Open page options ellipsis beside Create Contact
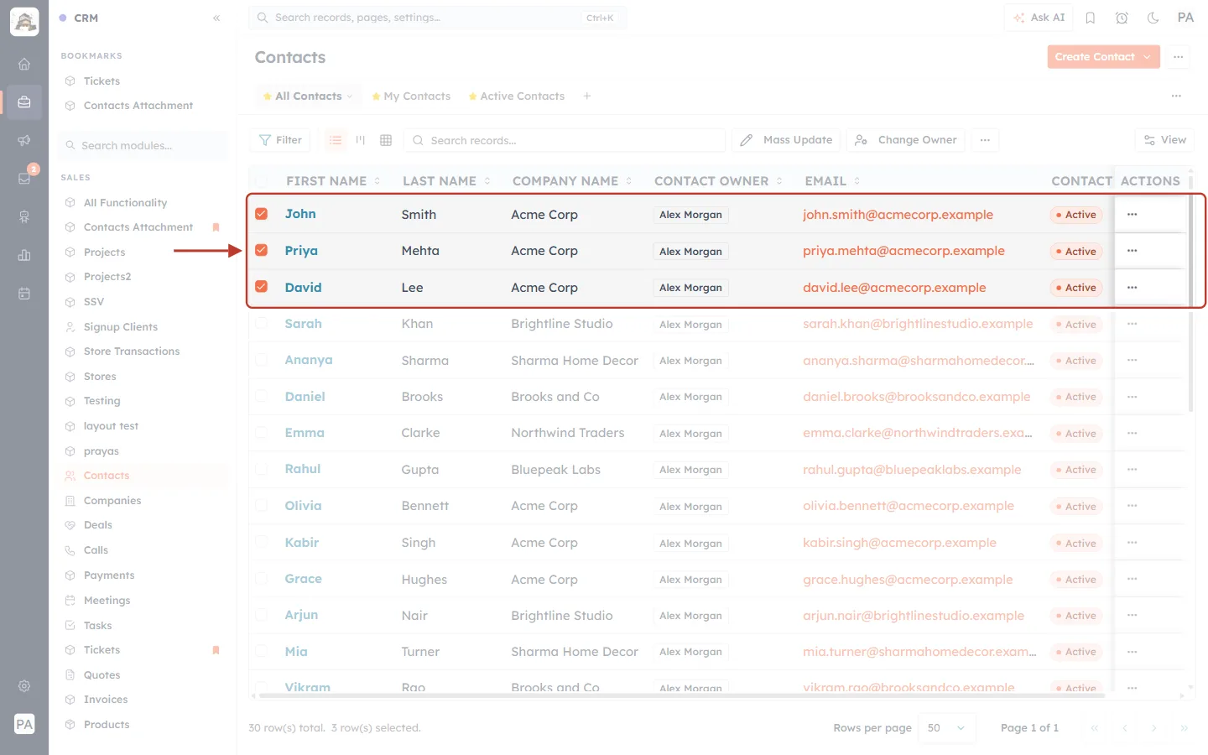 [x=1179, y=57]
